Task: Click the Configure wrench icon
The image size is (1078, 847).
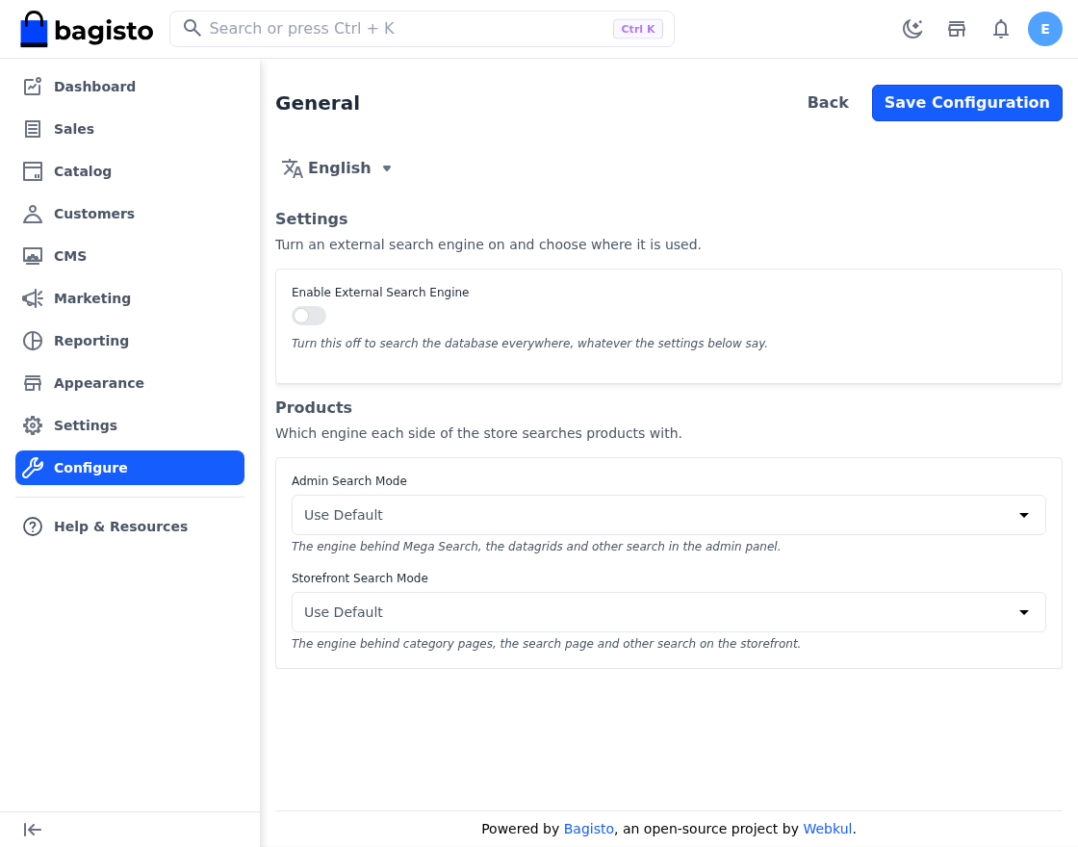Action: pyautogui.click(x=33, y=468)
